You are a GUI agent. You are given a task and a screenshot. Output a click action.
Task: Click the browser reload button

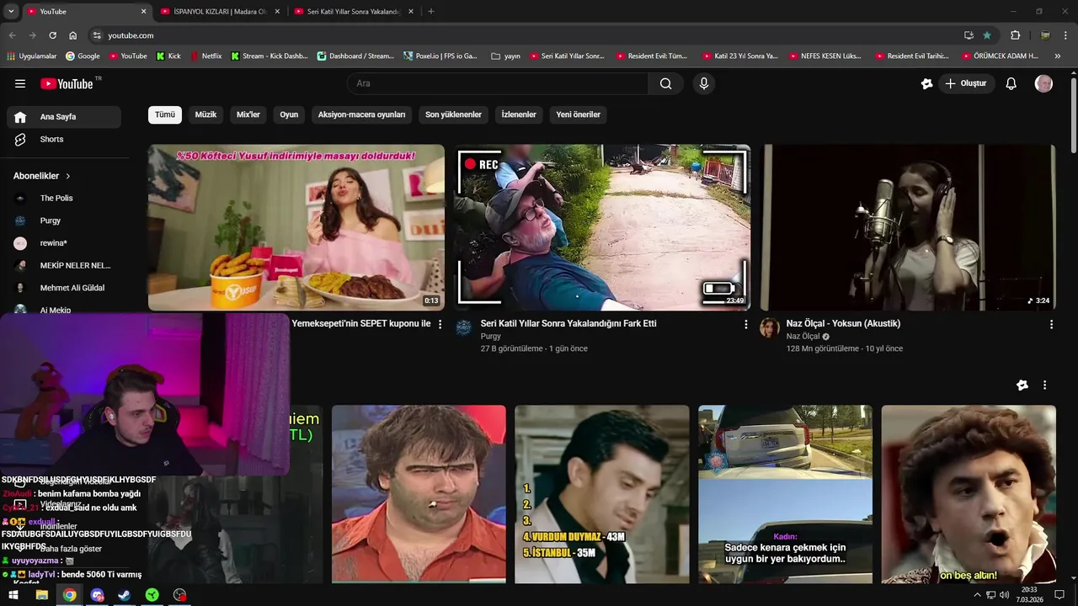(52, 35)
